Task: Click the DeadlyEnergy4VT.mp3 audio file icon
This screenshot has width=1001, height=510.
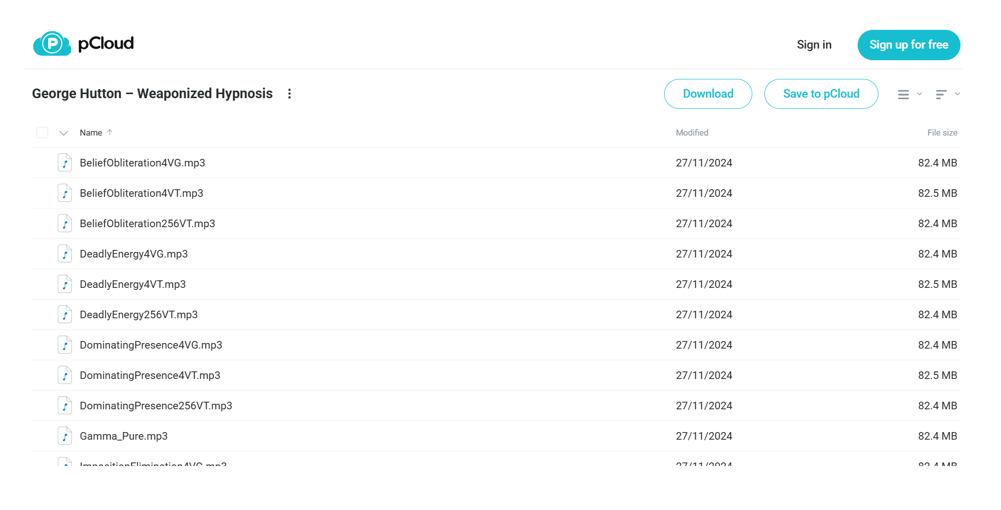Action: (65, 284)
